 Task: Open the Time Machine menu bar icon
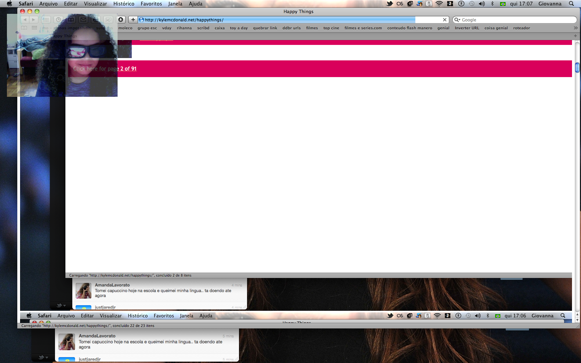[472, 4]
